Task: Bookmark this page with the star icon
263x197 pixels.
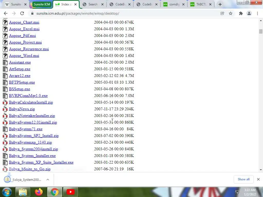Action: click(x=231, y=13)
